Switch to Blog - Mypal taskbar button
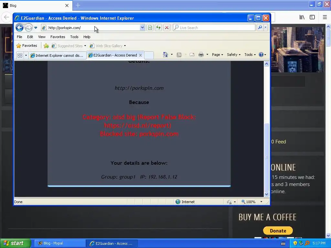The height and width of the screenshot is (248, 331). point(60,243)
